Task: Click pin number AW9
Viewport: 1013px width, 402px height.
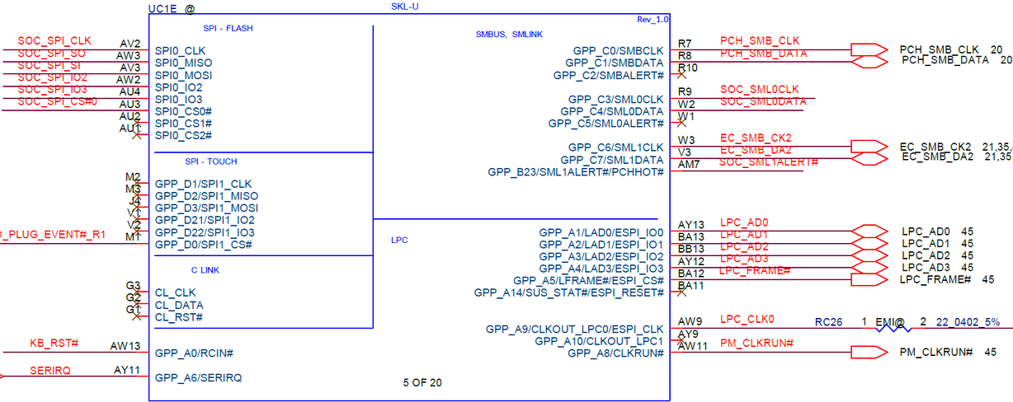Action: click(x=690, y=321)
